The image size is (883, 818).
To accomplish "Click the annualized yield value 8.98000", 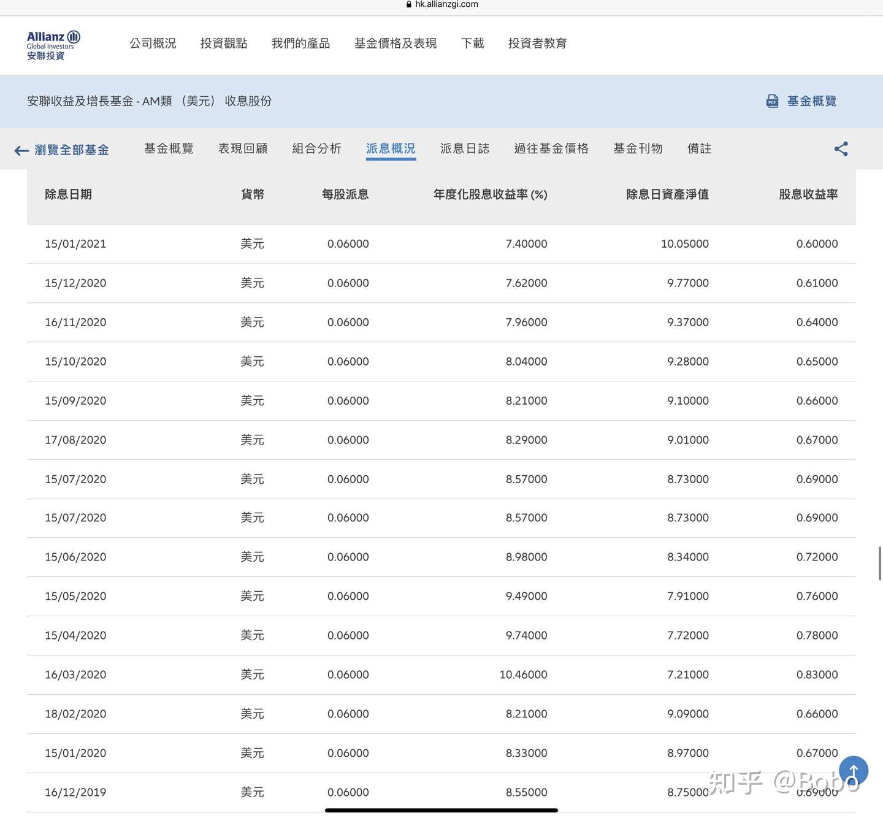I will [x=527, y=557].
